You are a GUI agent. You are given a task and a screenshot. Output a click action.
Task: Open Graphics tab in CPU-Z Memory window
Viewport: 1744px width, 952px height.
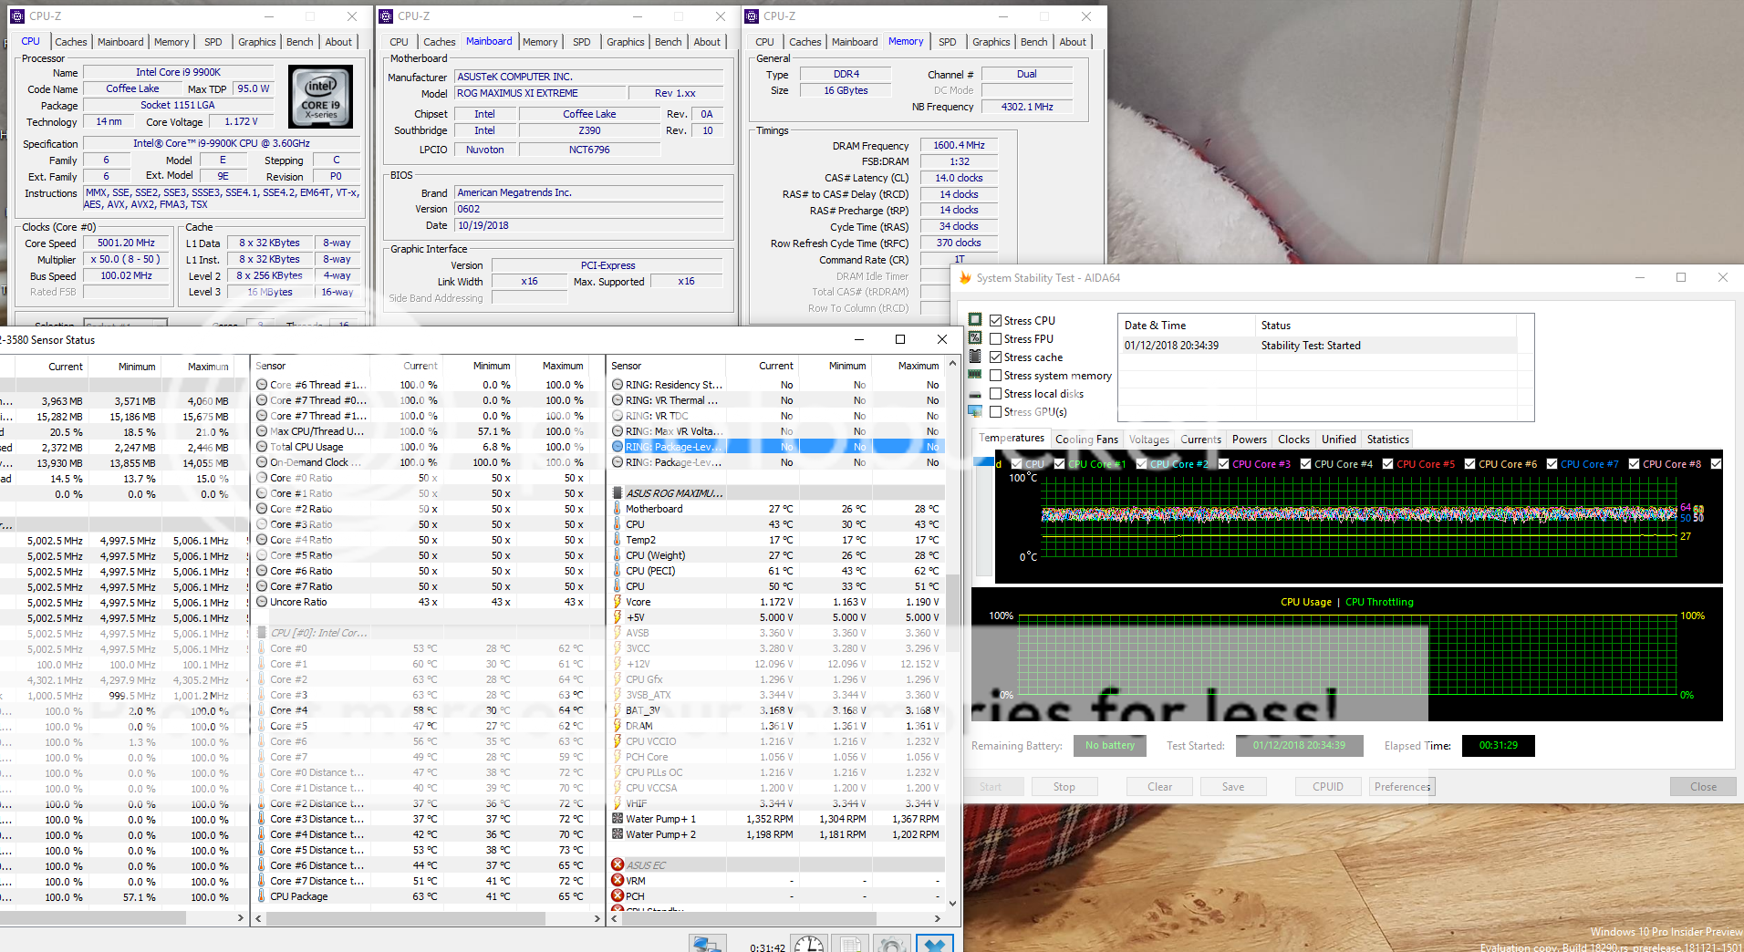(x=991, y=42)
